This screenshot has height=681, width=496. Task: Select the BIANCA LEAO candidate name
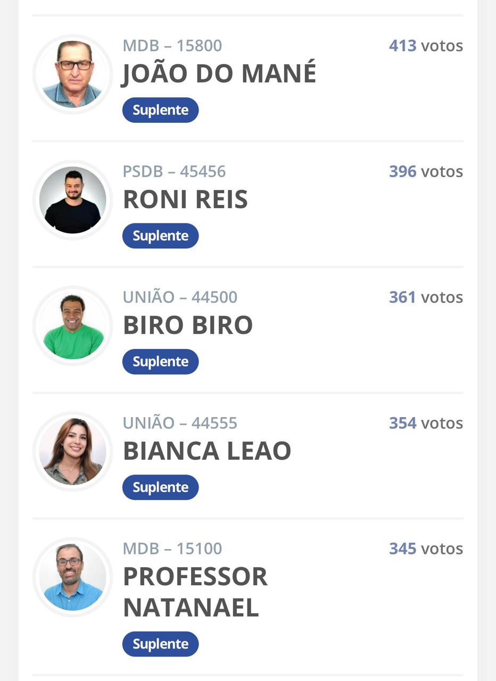pyautogui.click(x=207, y=451)
